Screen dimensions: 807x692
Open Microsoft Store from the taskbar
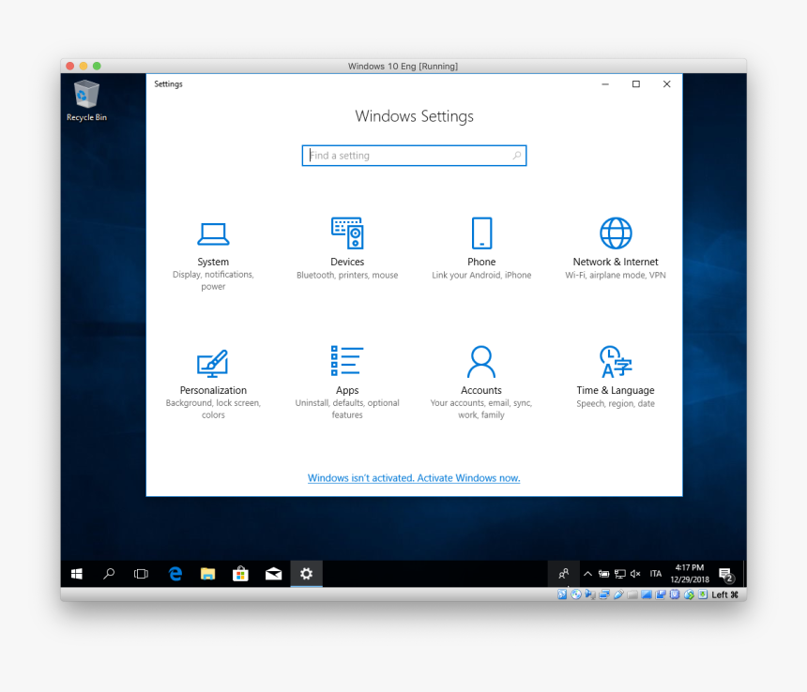tap(240, 574)
